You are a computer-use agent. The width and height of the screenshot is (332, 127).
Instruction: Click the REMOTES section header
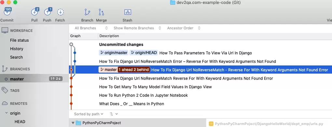(x=19, y=104)
